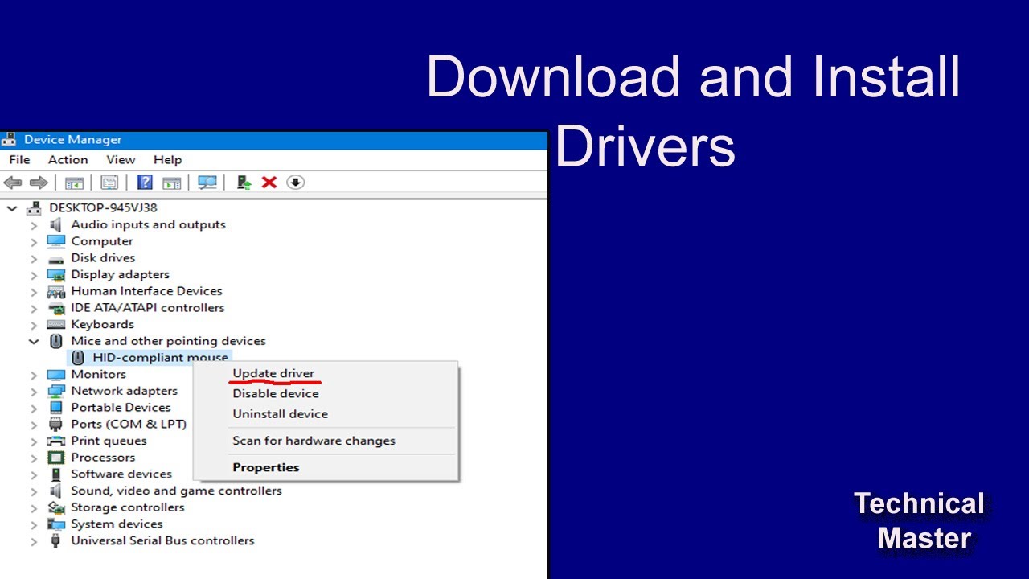Click the Back arrow toolbar icon
The image size is (1029, 579).
coord(13,183)
